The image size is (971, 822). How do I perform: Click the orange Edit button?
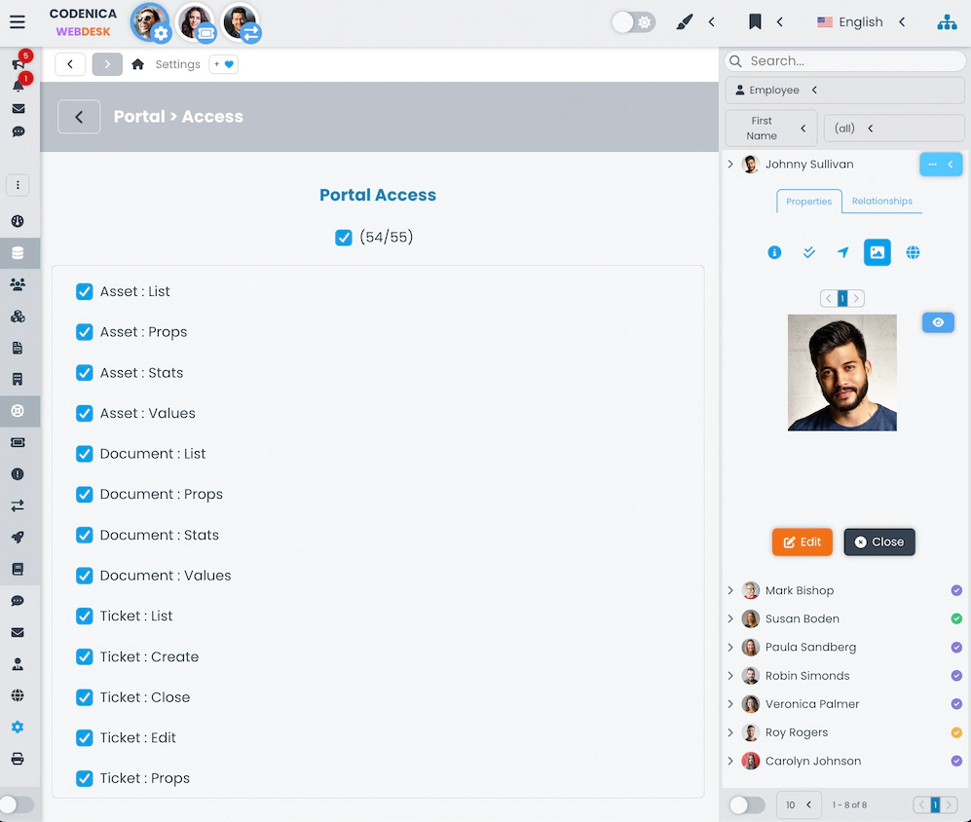tap(802, 542)
